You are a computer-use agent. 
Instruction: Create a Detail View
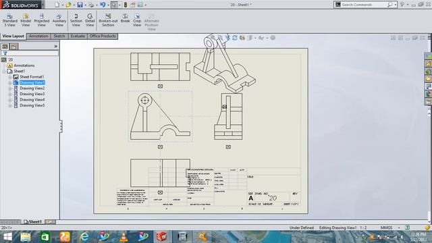90,20
